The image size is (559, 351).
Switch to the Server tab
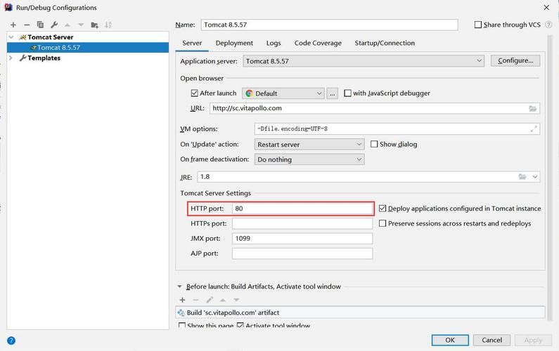[x=192, y=43]
